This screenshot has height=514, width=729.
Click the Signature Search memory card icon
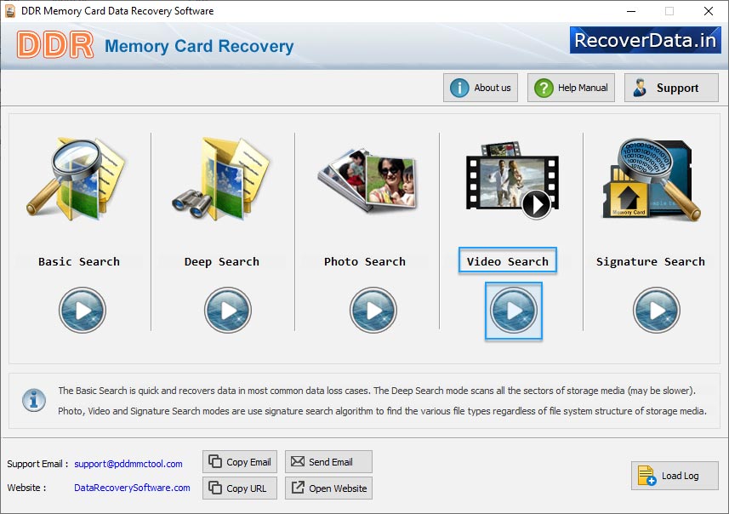click(x=652, y=179)
